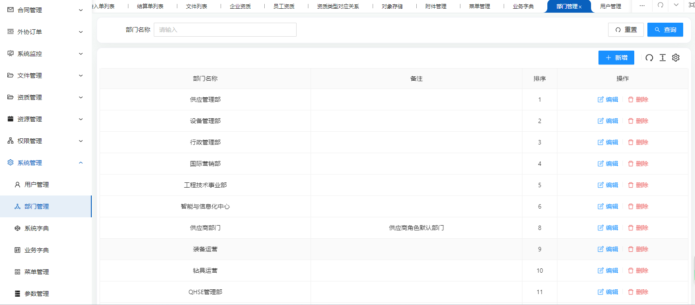This screenshot has height=305, width=695.
Task: Switch to the 用户管理 tab
Action: tap(610, 6)
